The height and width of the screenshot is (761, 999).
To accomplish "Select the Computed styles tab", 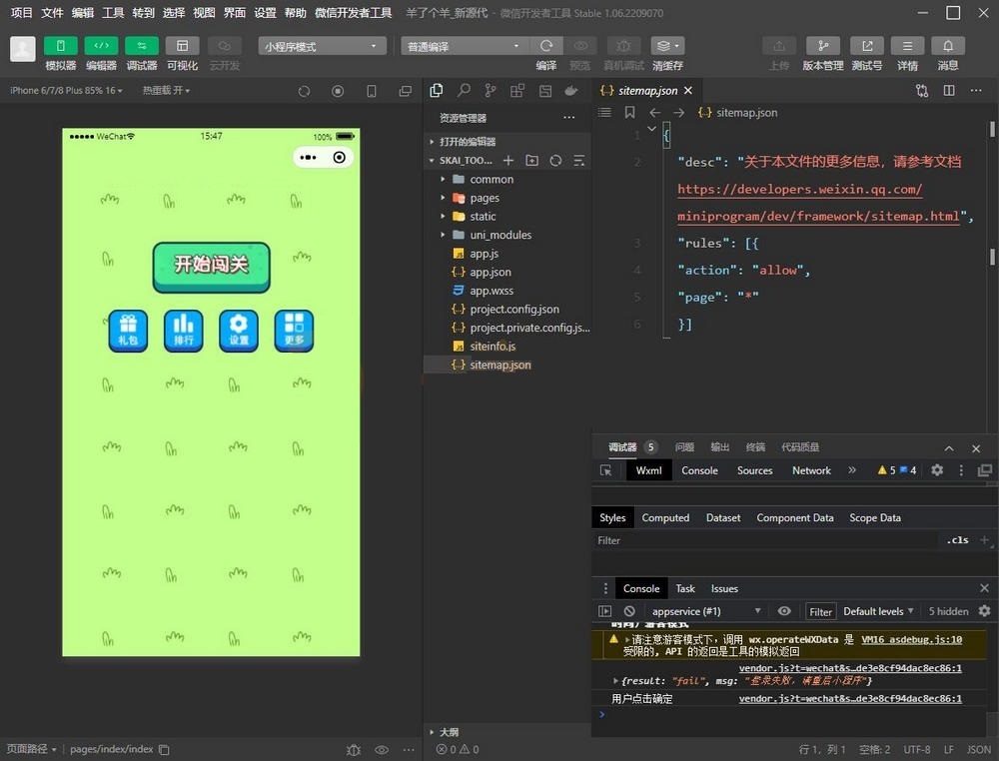I will [665, 517].
